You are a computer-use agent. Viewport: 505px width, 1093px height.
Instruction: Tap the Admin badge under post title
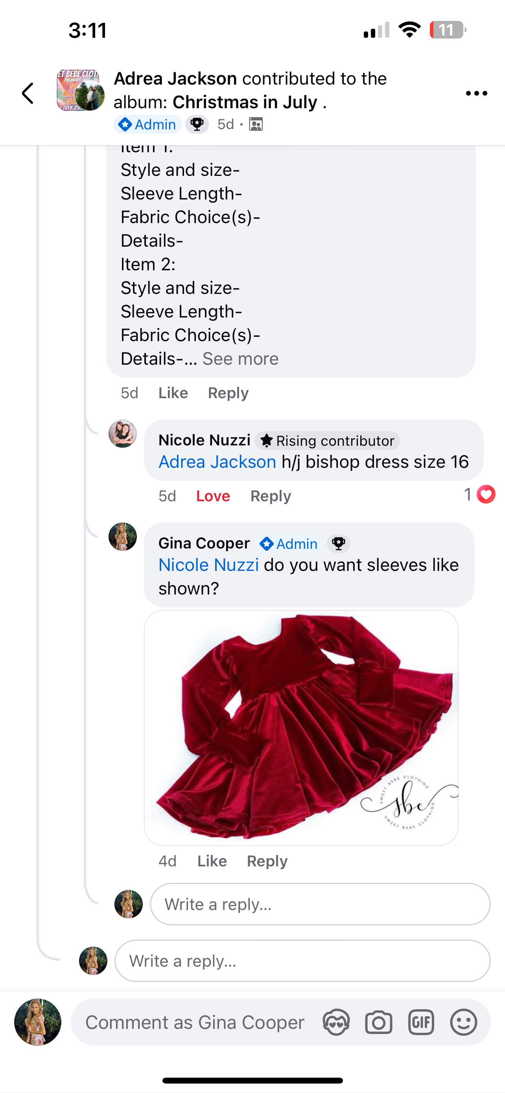coord(147,124)
